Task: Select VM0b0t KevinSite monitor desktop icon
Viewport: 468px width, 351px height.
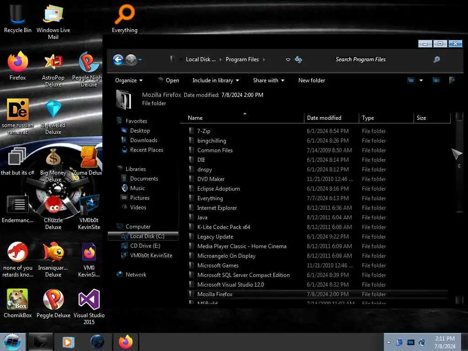Action: 89,212
